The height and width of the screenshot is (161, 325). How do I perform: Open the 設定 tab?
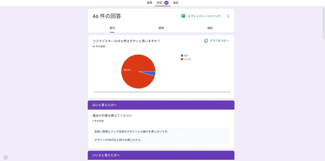coord(176,3)
